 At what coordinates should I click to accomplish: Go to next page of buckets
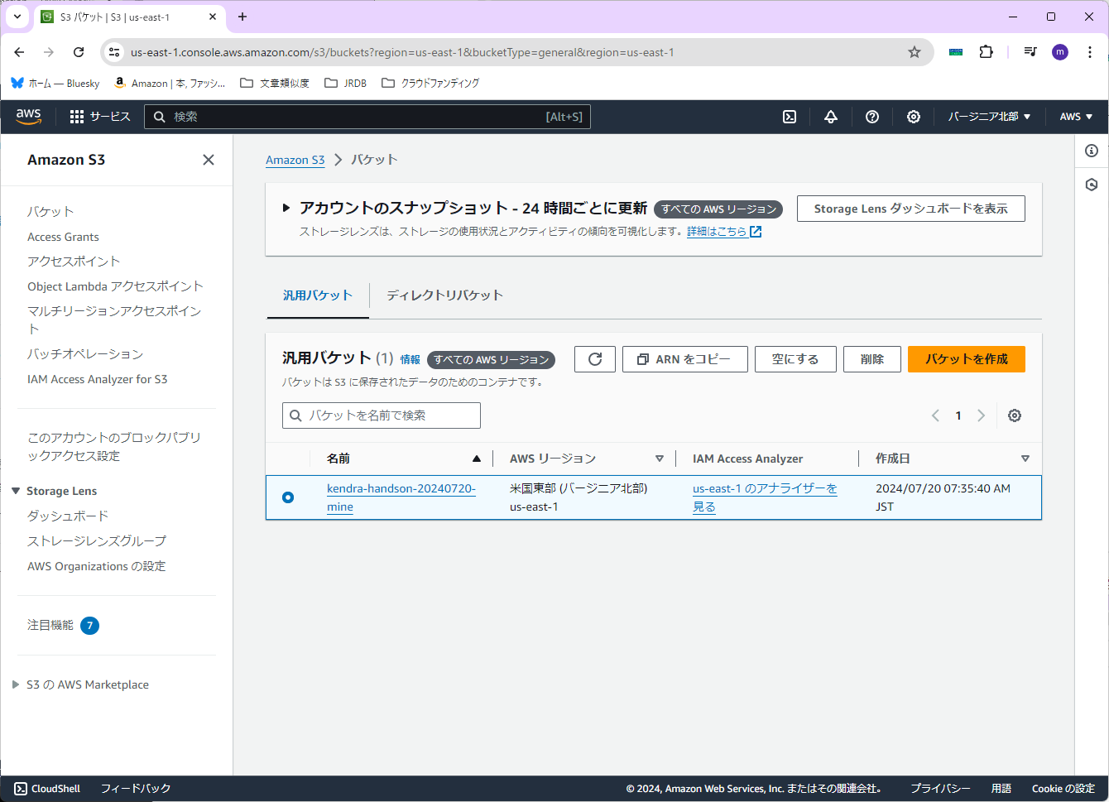point(981,415)
